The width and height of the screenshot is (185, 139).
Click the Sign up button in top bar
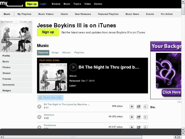[32, 4]
